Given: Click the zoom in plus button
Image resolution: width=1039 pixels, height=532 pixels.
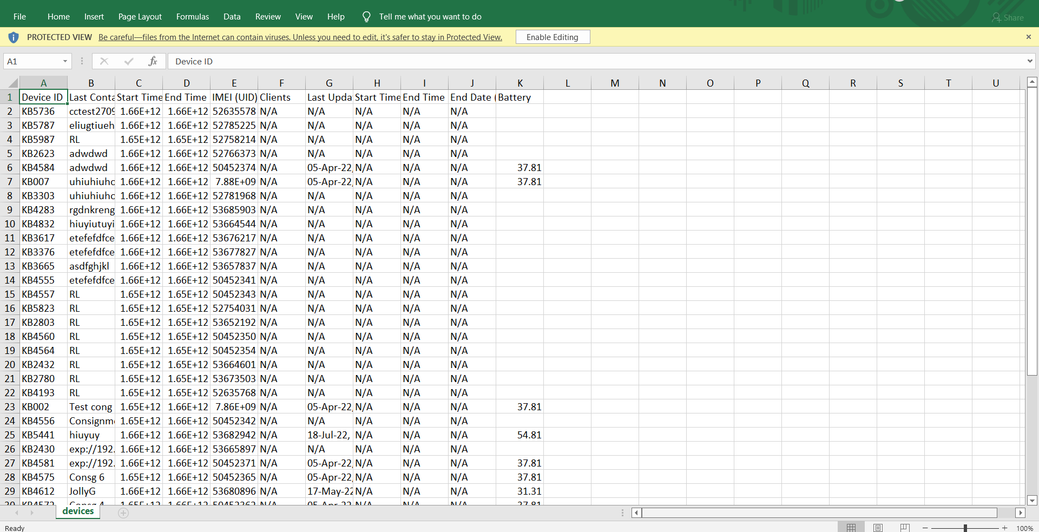Looking at the screenshot, I should click(1004, 528).
